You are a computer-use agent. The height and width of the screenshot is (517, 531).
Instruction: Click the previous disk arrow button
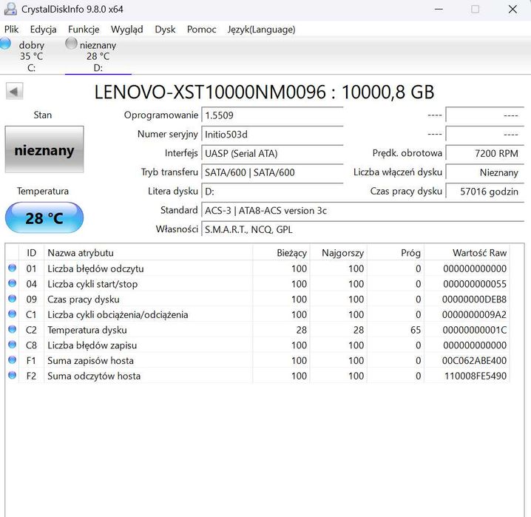(x=15, y=91)
